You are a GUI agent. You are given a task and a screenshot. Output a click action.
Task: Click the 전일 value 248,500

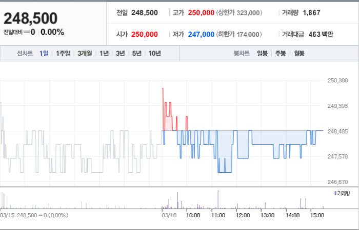point(145,13)
